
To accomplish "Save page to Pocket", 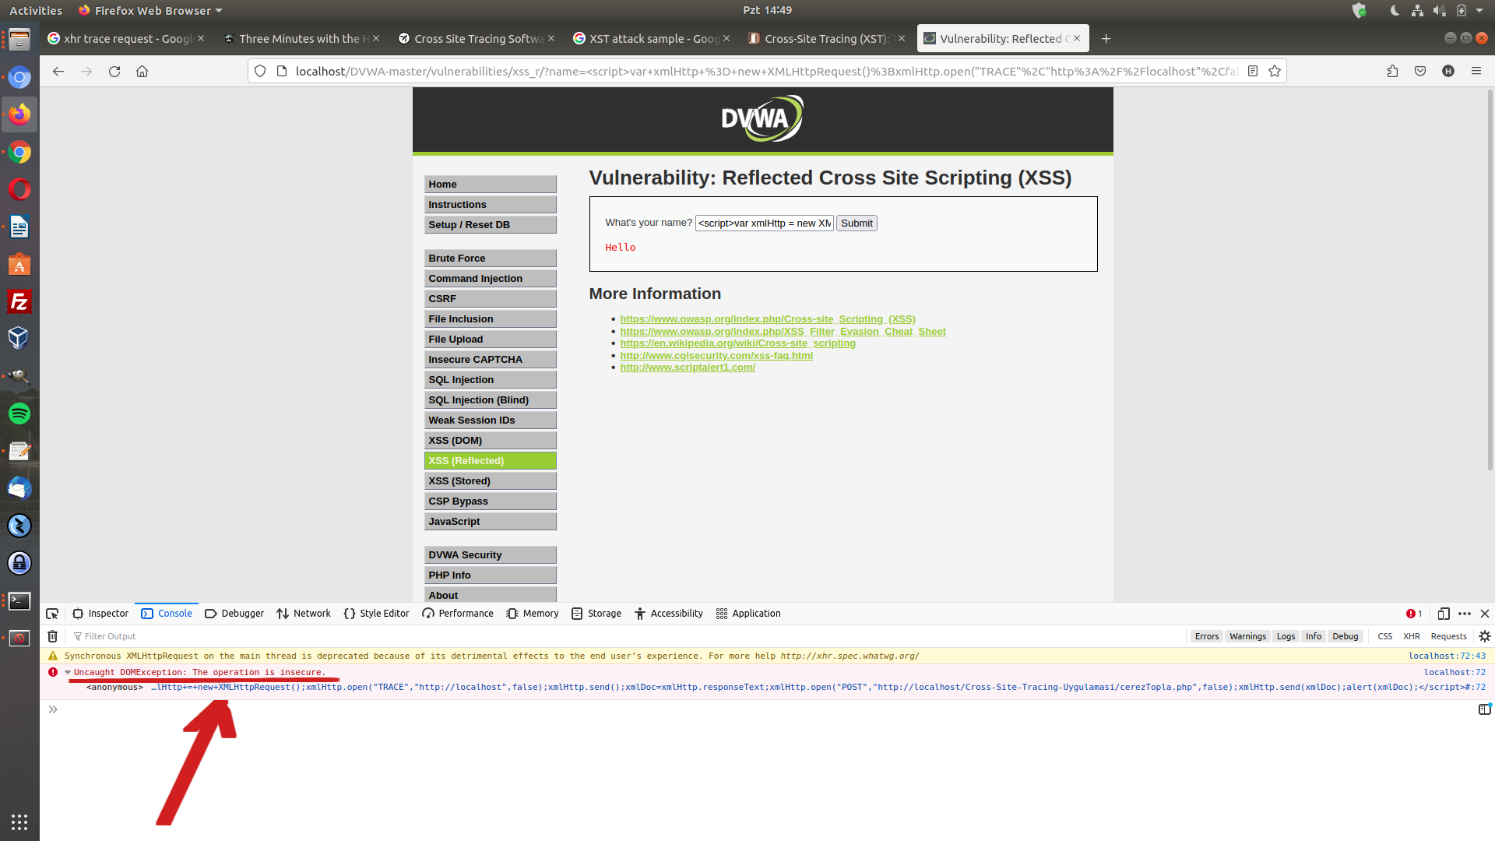I will (x=1420, y=71).
